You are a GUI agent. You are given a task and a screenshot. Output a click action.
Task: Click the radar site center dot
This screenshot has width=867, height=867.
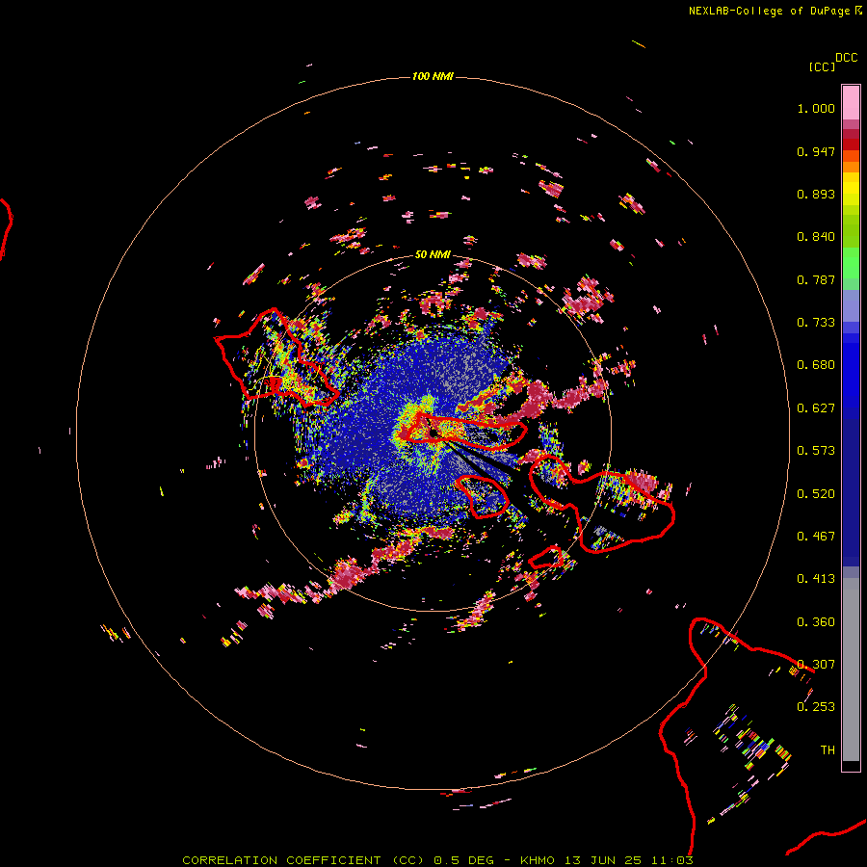(434, 433)
